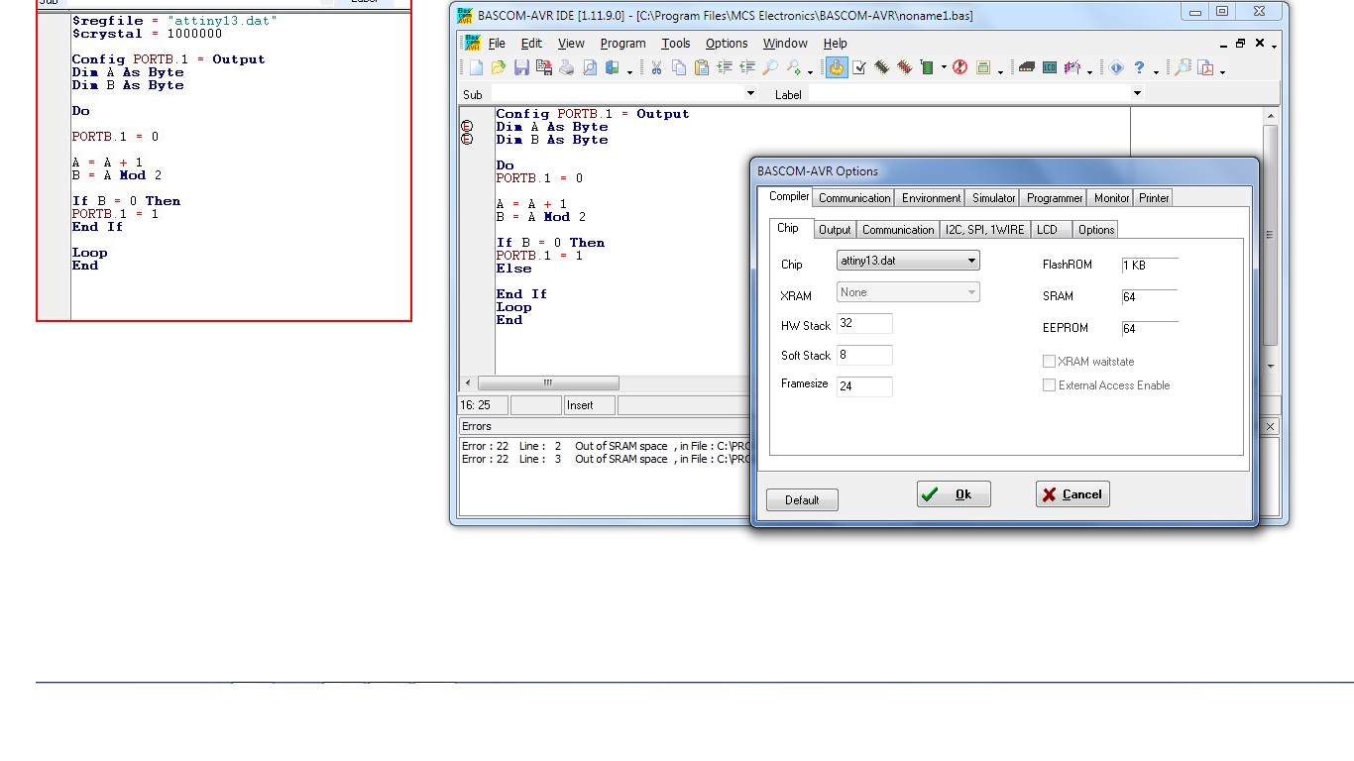
Task: Select the I2C, SPI, 1WIRE sub-tab
Action: click(984, 230)
